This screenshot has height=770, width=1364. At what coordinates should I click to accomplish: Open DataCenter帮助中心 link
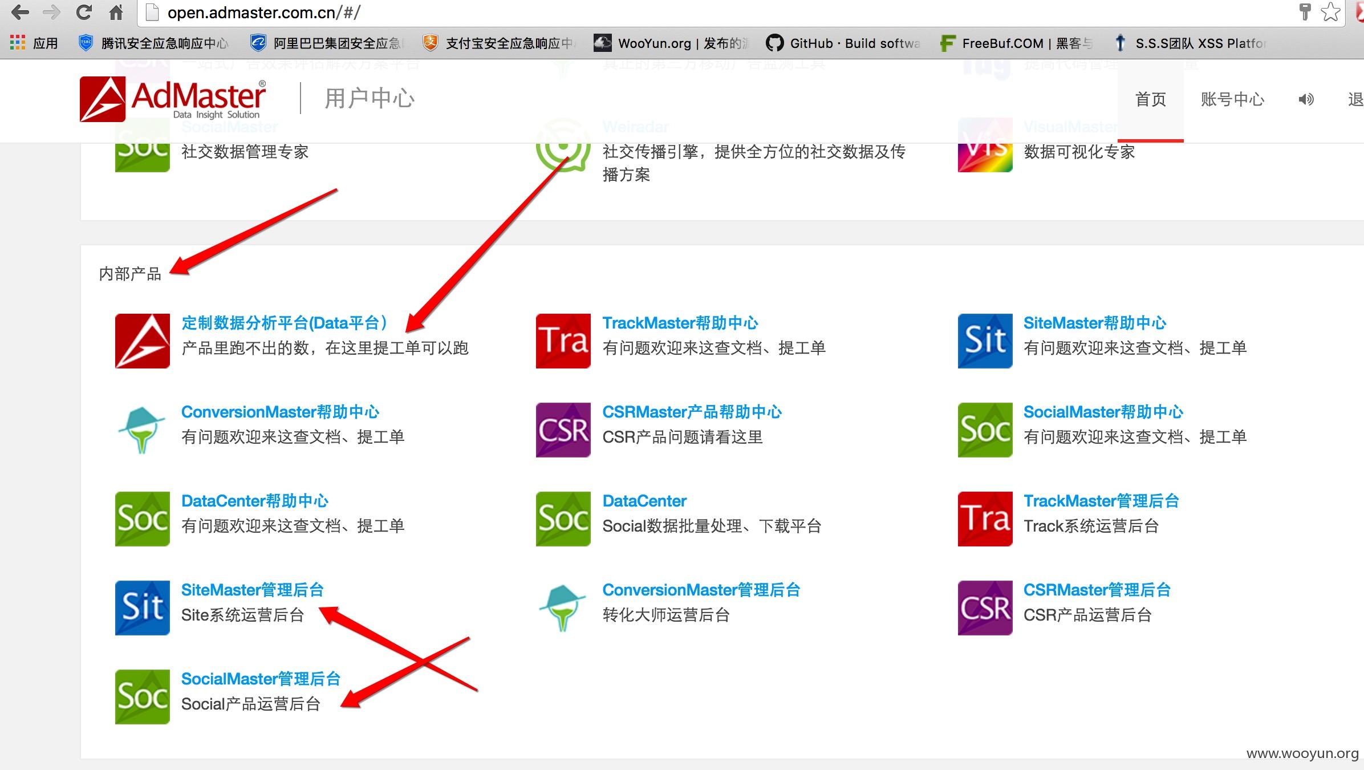(x=255, y=501)
